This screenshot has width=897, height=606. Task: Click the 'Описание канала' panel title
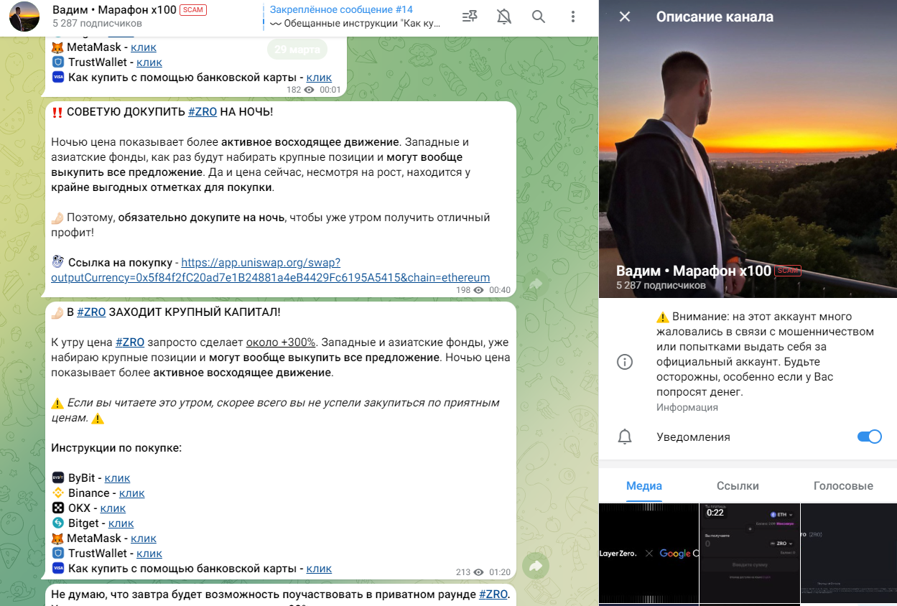(x=715, y=17)
